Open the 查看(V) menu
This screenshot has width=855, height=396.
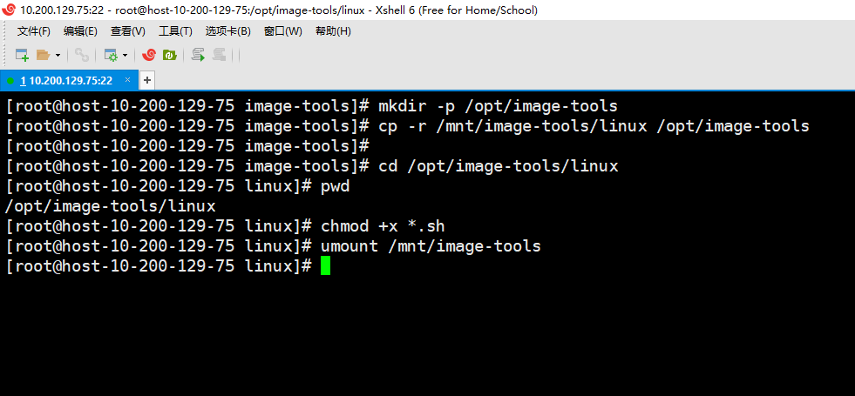click(127, 31)
